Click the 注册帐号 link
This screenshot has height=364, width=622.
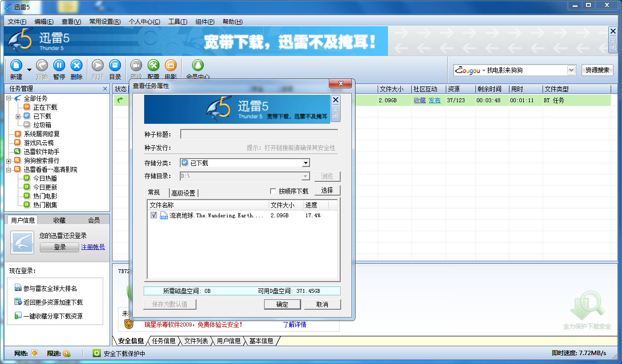pos(93,247)
